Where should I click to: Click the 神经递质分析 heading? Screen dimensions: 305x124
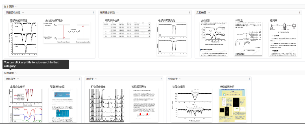click(227, 87)
